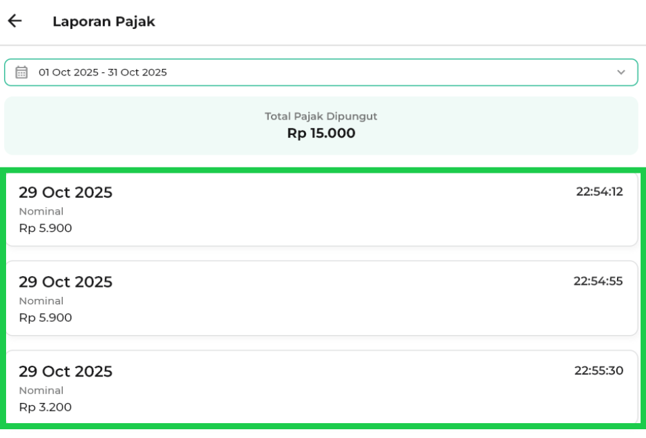Click the Nominal label in the 22:54:55 entry

coord(41,301)
